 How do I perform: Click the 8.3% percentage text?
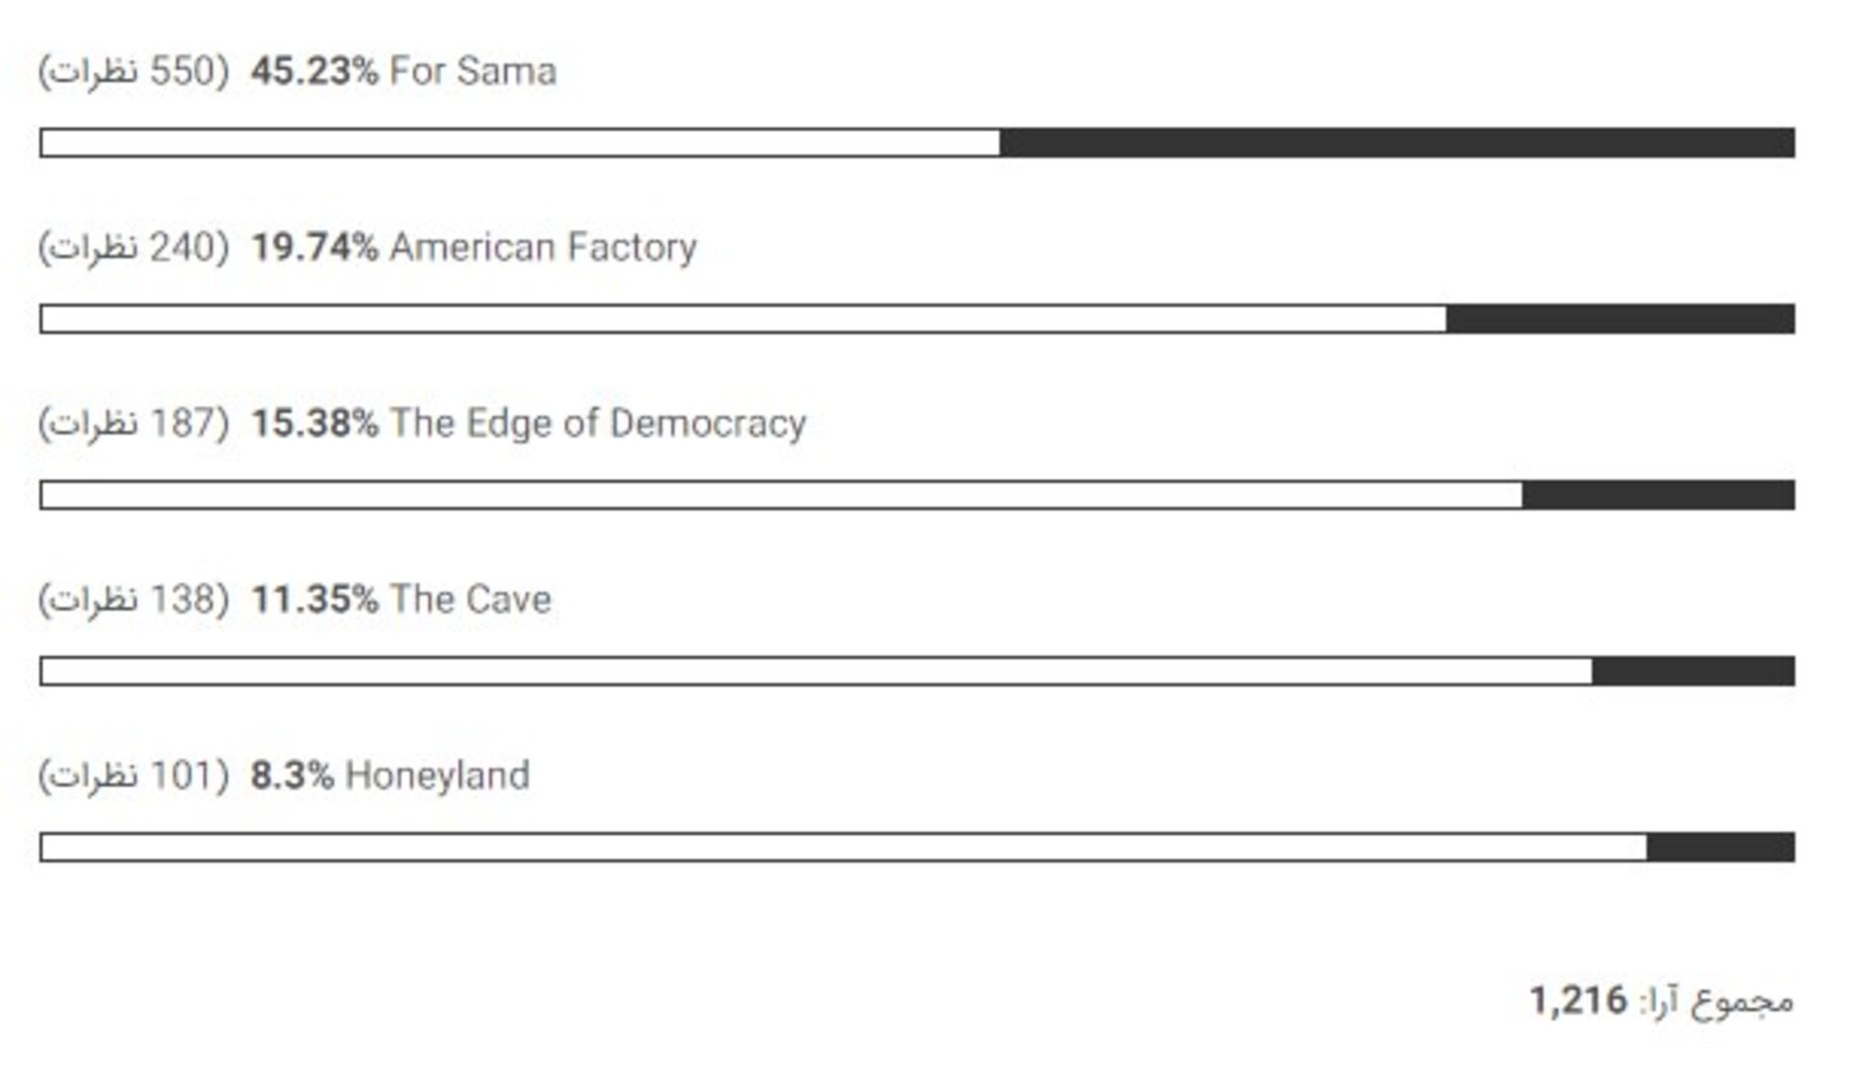(292, 776)
